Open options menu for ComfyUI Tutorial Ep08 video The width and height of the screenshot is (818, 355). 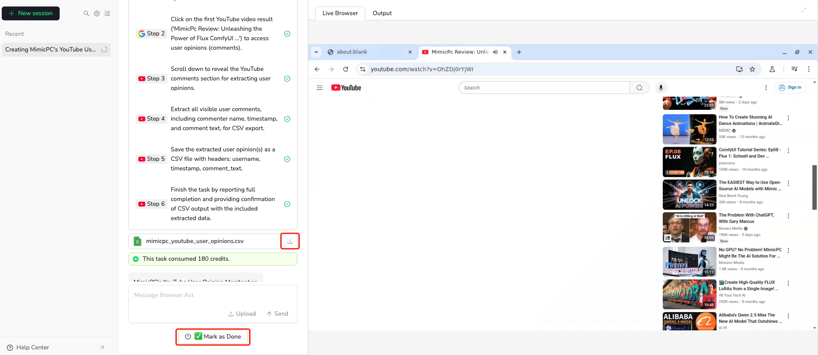point(789,151)
